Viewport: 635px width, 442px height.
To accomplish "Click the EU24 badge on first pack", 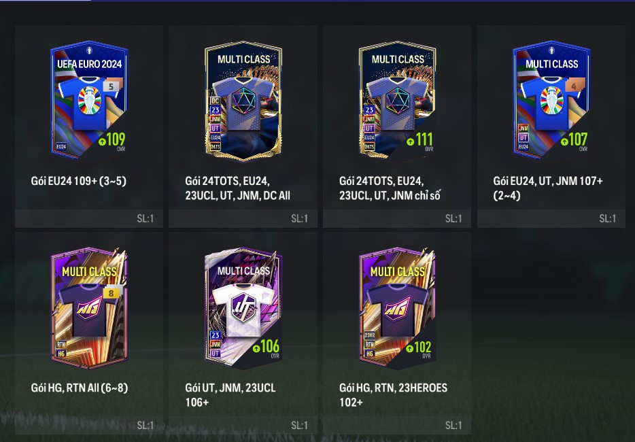I will point(61,146).
